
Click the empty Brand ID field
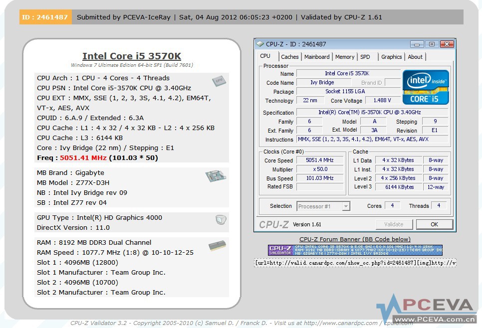pyautogui.click(x=393, y=82)
